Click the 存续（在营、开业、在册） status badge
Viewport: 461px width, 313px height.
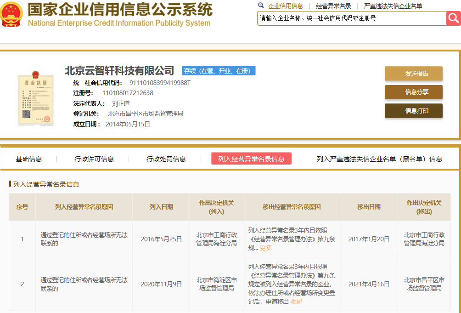click(219, 71)
